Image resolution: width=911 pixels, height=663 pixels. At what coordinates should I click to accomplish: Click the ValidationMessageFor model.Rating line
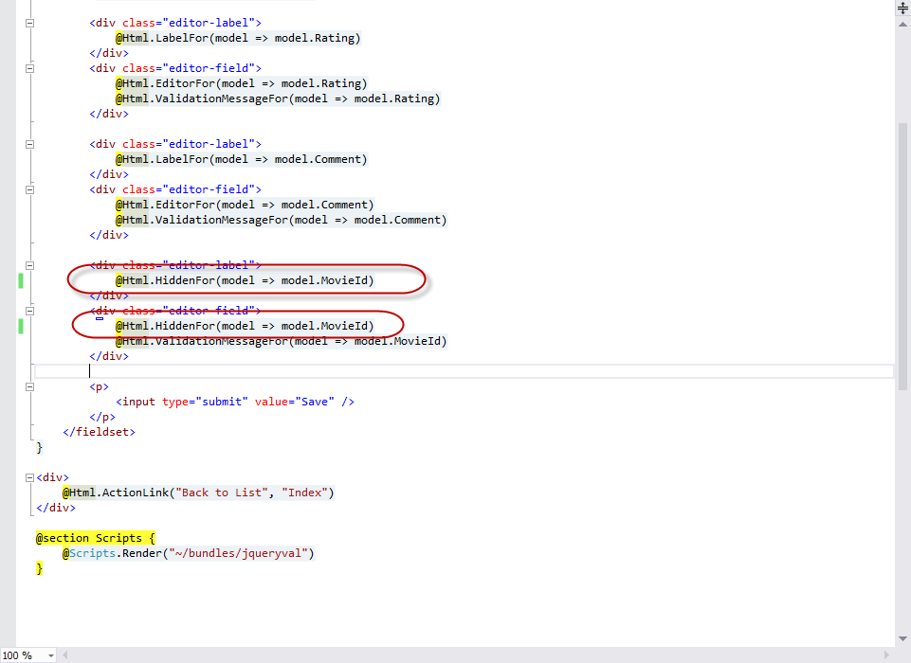(278, 99)
